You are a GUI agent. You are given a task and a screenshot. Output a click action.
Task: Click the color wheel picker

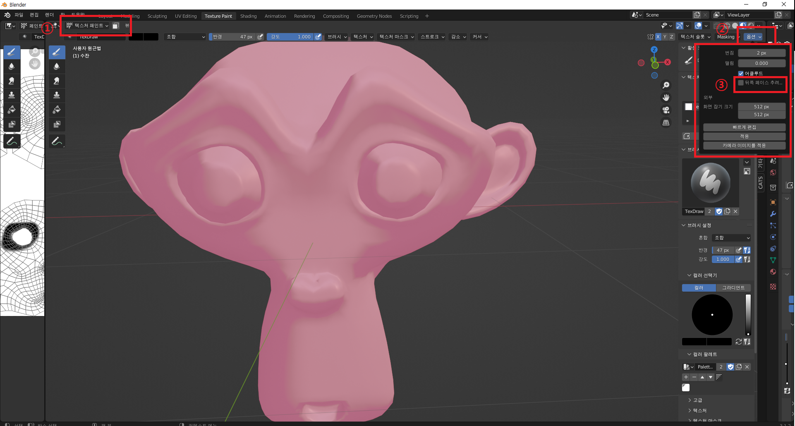(712, 315)
